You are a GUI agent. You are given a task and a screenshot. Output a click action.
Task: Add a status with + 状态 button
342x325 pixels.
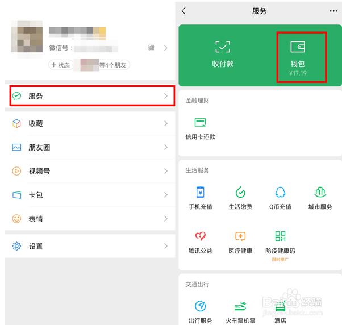(x=60, y=65)
